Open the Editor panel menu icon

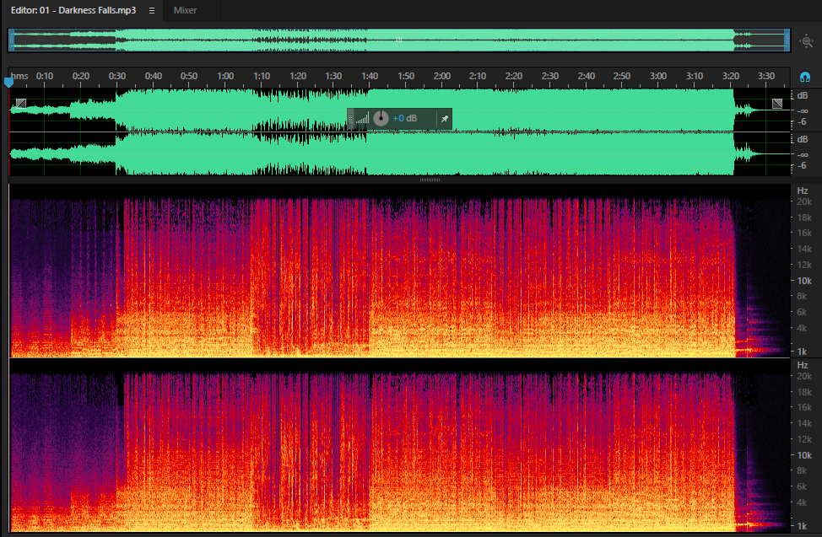[x=152, y=10]
